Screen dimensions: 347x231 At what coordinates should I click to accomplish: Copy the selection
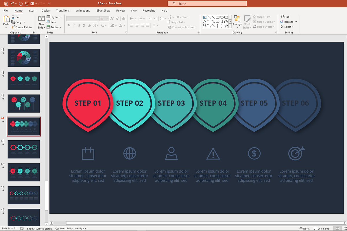coord(17,22)
